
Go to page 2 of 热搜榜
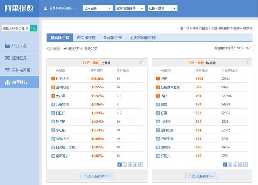230,164
